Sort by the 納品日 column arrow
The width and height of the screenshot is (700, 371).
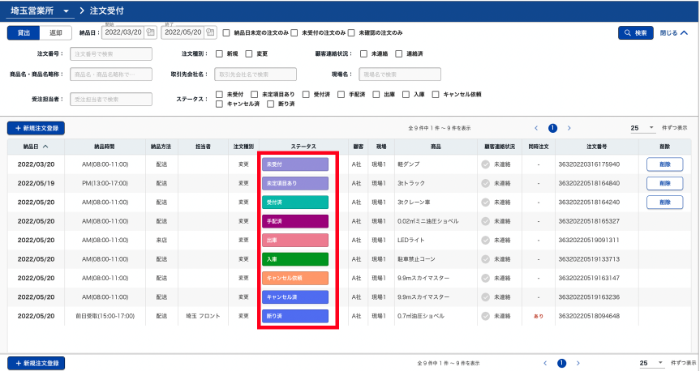(45, 147)
